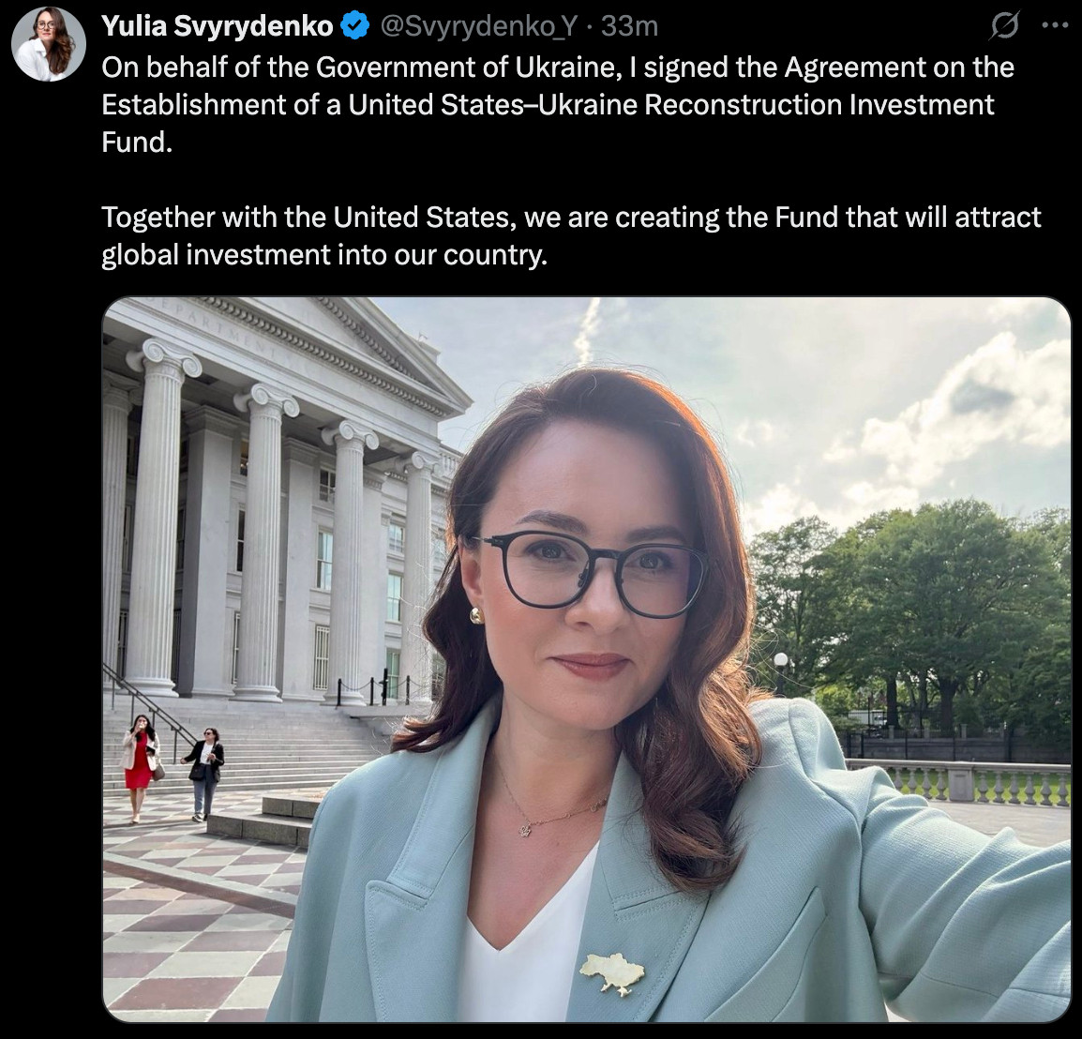Click the 33m post timestamp
Screen dimensions: 1082x1039
coord(629,26)
